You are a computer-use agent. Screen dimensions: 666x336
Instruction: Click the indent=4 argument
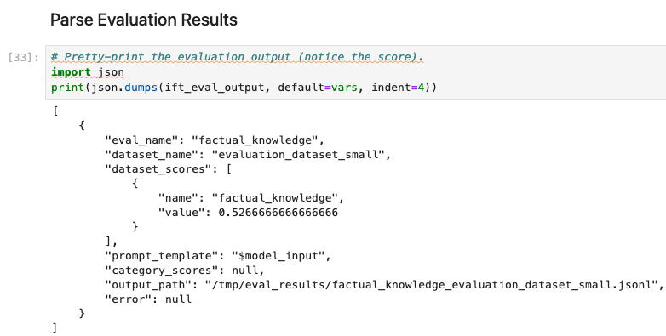[398, 88]
